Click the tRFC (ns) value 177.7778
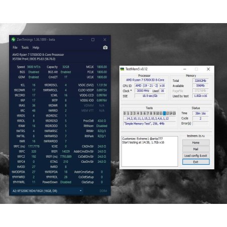The width and height of the screenshot is (227, 227). tap(34, 146)
